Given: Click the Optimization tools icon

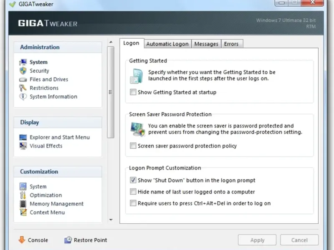Looking at the screenshot, I should pos(23,195).
